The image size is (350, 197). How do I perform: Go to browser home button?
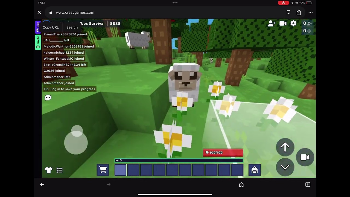241,185
